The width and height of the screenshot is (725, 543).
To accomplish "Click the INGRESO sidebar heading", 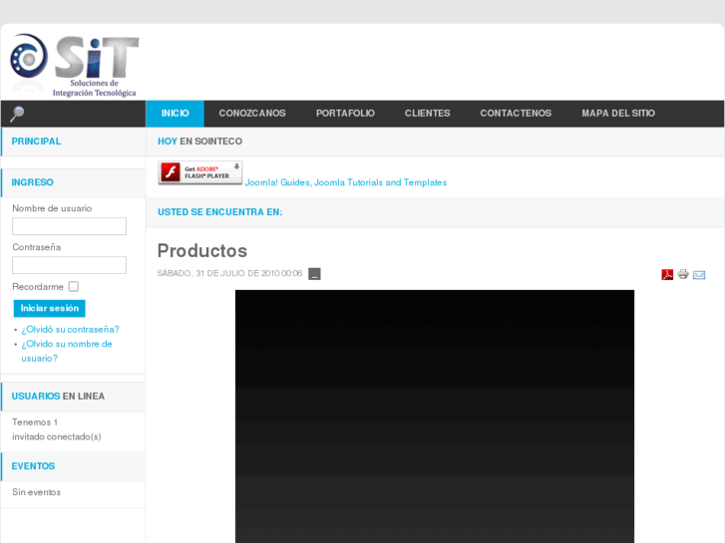I will (x=32, y=182).
